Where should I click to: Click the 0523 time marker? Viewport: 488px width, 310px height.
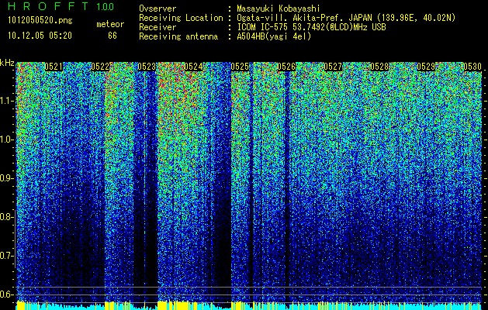(147, 67)
